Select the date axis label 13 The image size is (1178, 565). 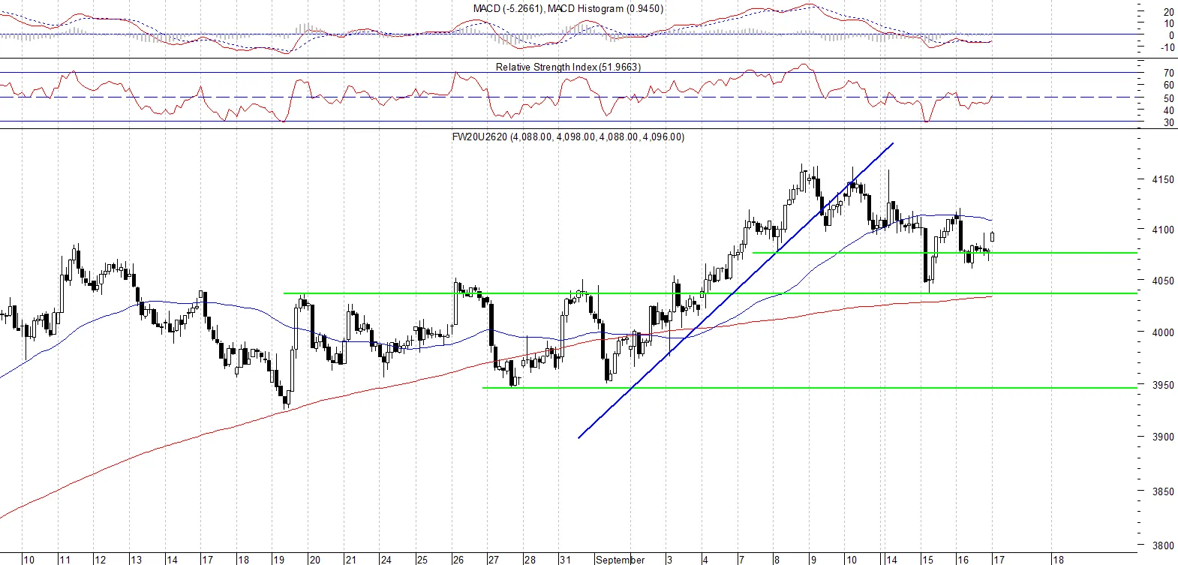point(136,560)
